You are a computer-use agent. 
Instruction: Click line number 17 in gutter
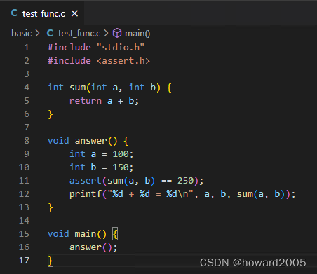point(24,261)
